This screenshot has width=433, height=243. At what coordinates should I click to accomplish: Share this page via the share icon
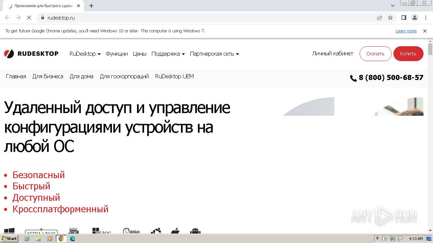coord(380,18)
